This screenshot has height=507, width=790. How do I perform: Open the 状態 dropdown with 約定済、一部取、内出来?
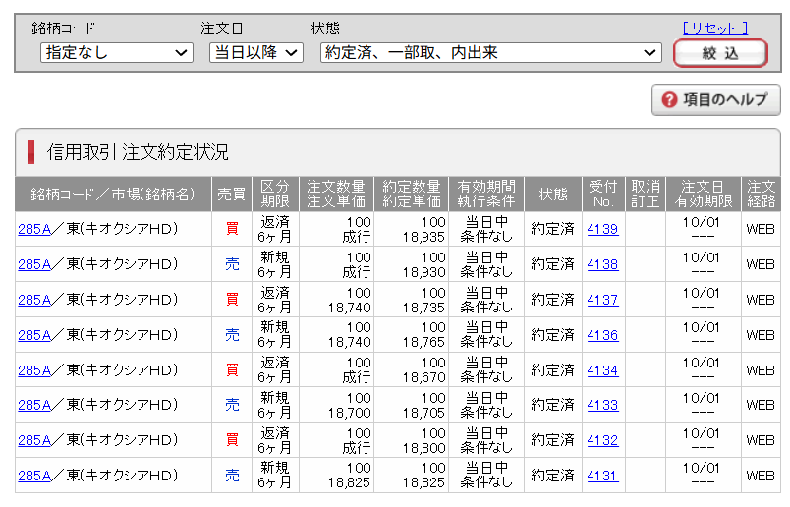point(490,52)
